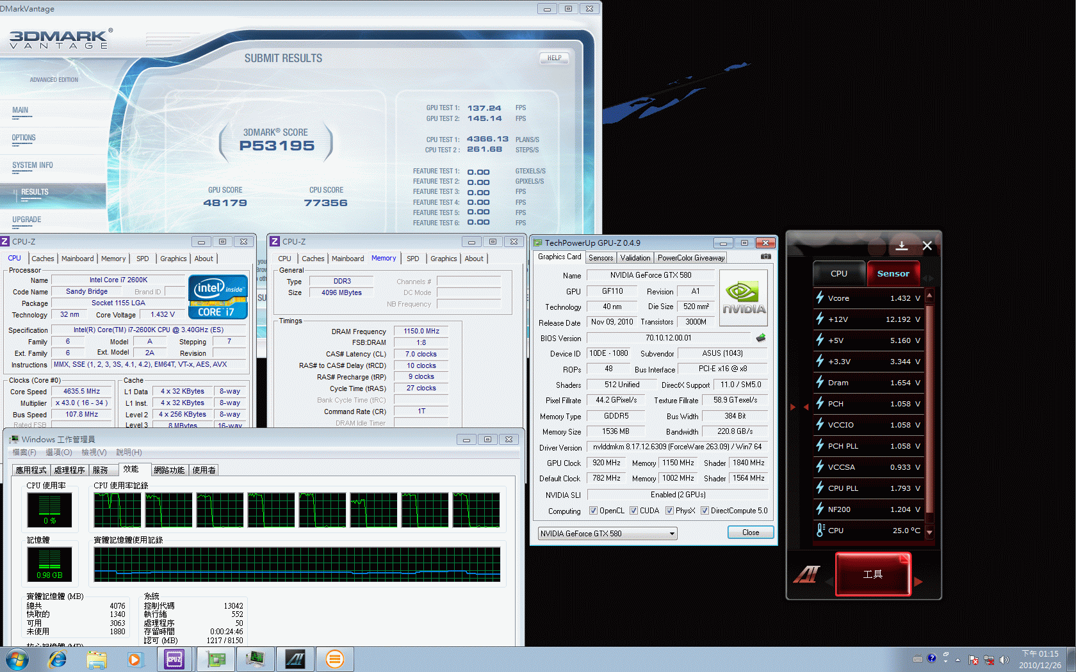Open the Validation tab in GPU-Z
1076x672 pixels.
coord(635,257)
